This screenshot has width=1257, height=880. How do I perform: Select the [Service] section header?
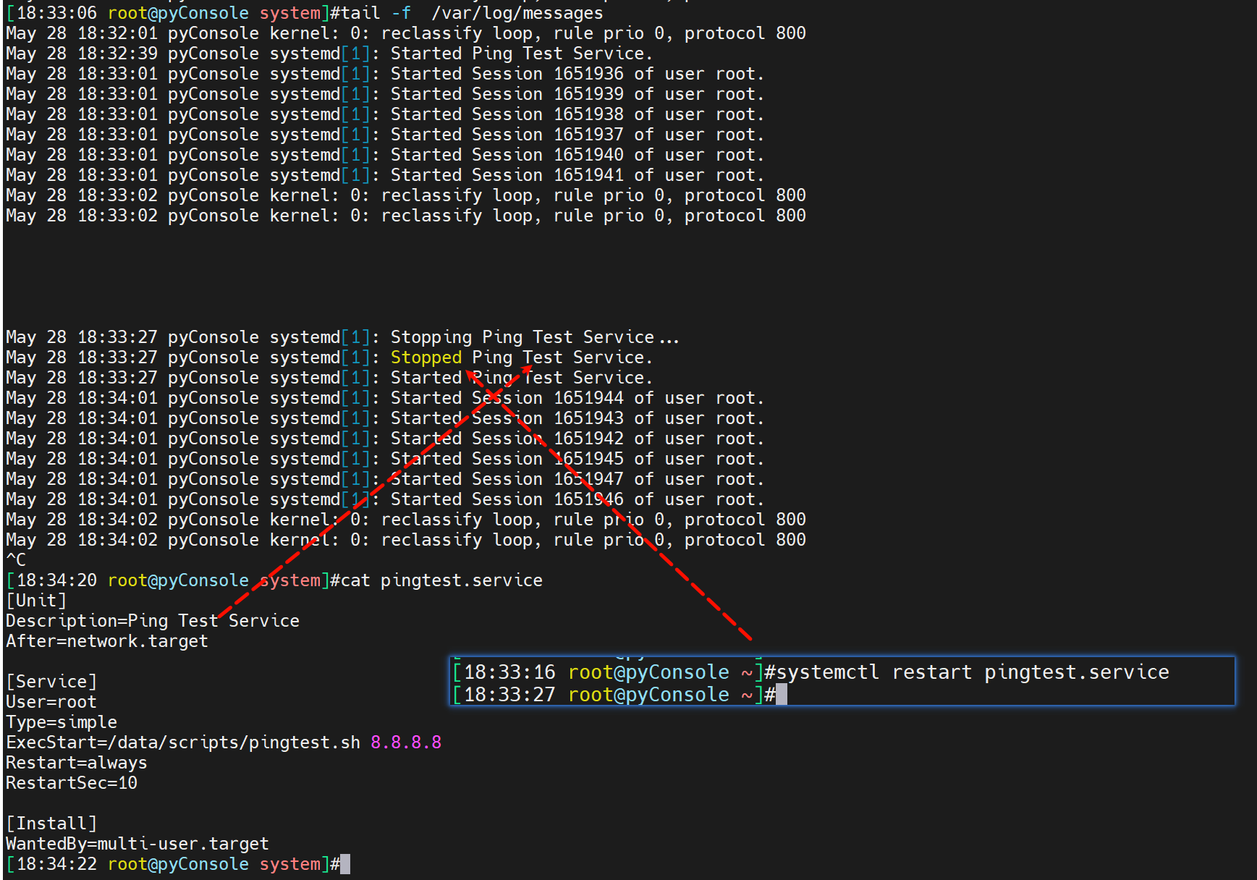click(x=51, y=682)
